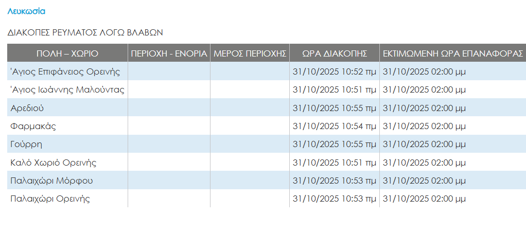Screen dimensions: 526x234
Task: Click the 10:54 πμ outage time cell
Action: pyautogui.click(x=334, y=126)
